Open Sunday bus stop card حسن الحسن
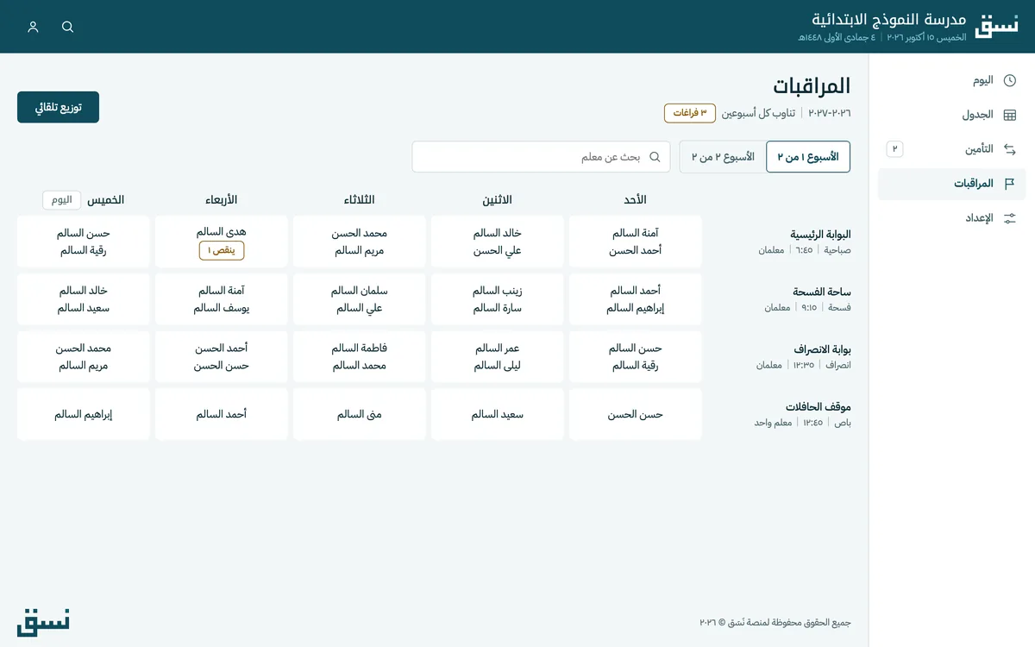 click(x=636, y=414)
